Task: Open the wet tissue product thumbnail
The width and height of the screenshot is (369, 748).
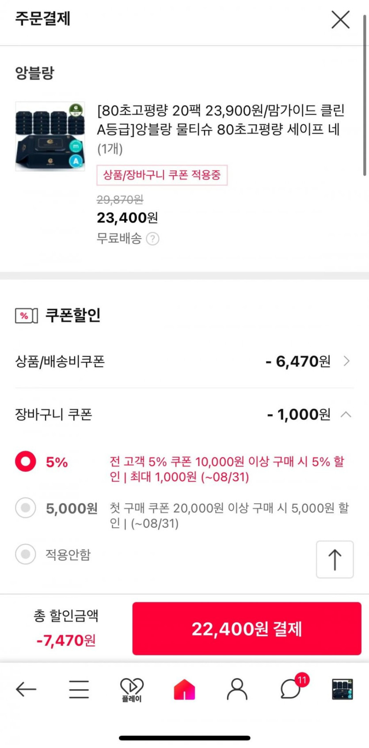Action: coord(50,136)
